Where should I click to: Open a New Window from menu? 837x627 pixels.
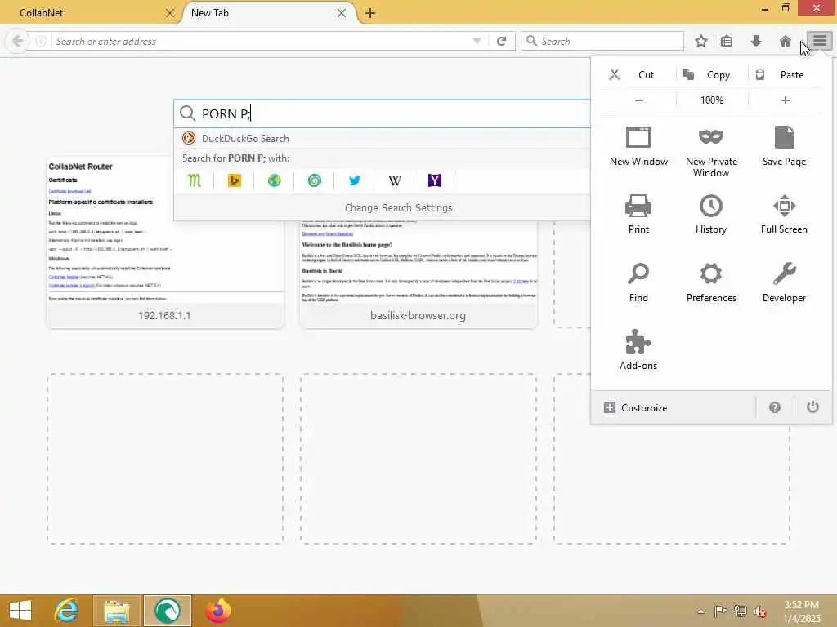638,147
